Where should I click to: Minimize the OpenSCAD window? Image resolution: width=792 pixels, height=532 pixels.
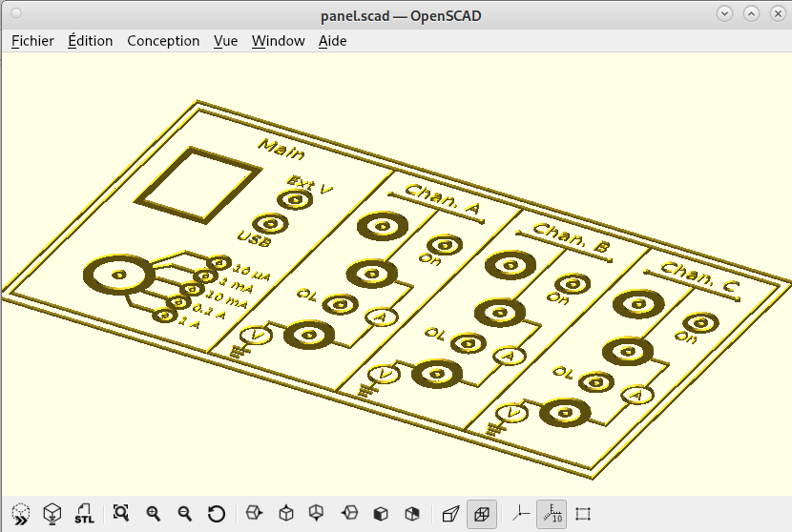click(724, 14)
